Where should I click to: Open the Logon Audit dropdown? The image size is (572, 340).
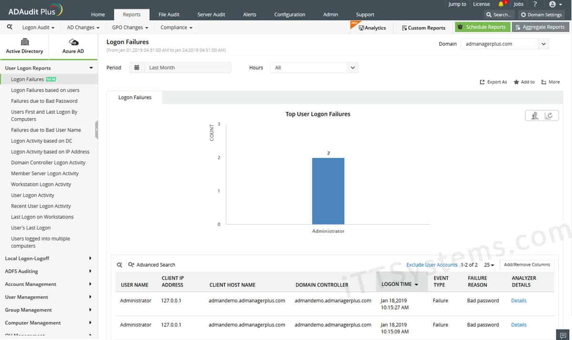coord(38,28)
